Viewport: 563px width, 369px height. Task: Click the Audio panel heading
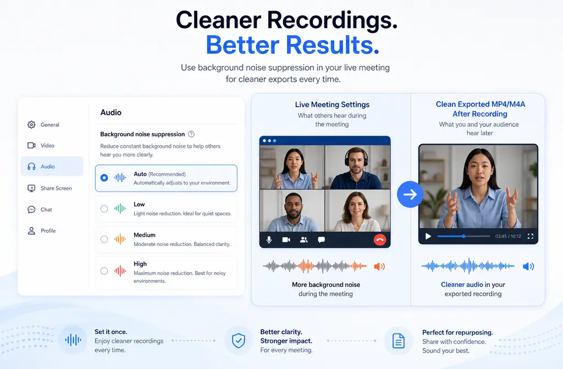coord(111,112)
